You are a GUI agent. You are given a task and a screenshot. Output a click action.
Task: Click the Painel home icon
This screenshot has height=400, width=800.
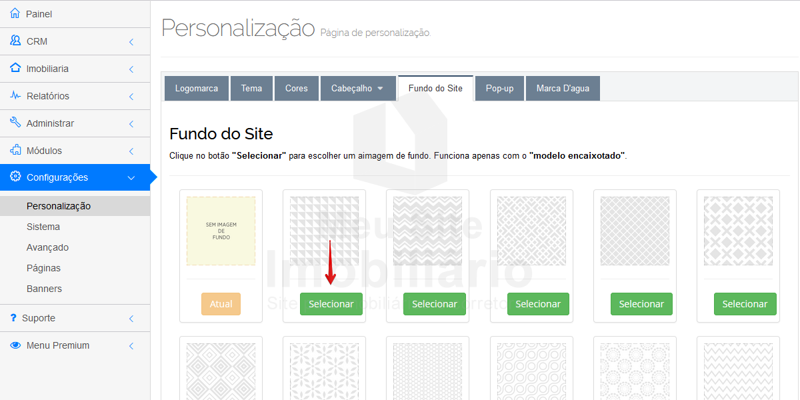click(x=15, y=14)
